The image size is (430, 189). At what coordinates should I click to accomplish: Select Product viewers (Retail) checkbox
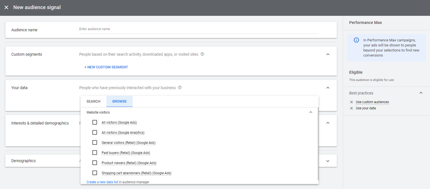coord(95,163)
